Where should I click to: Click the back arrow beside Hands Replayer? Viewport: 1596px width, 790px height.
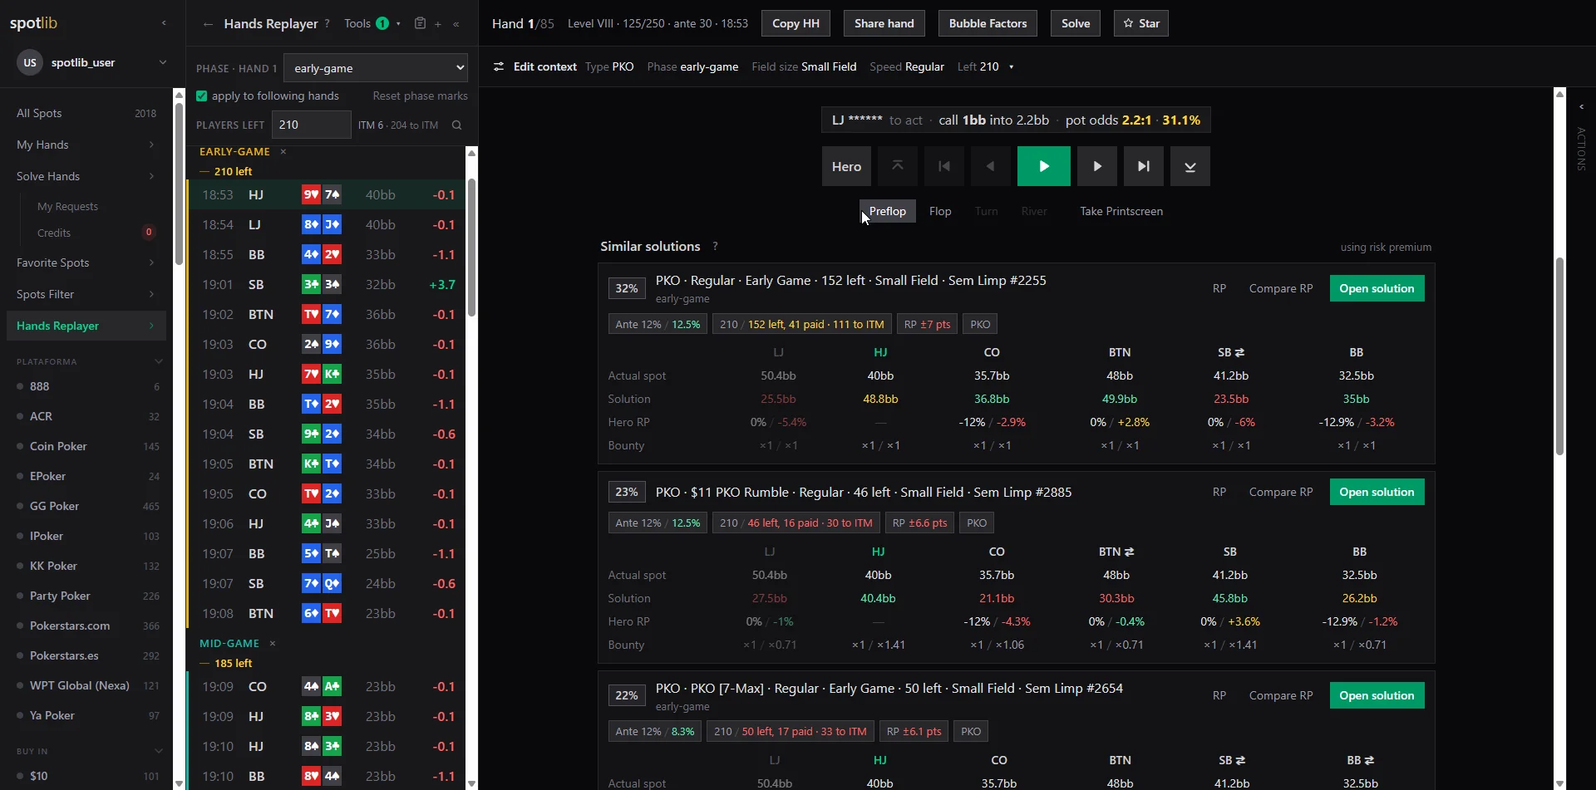[208, 24]
